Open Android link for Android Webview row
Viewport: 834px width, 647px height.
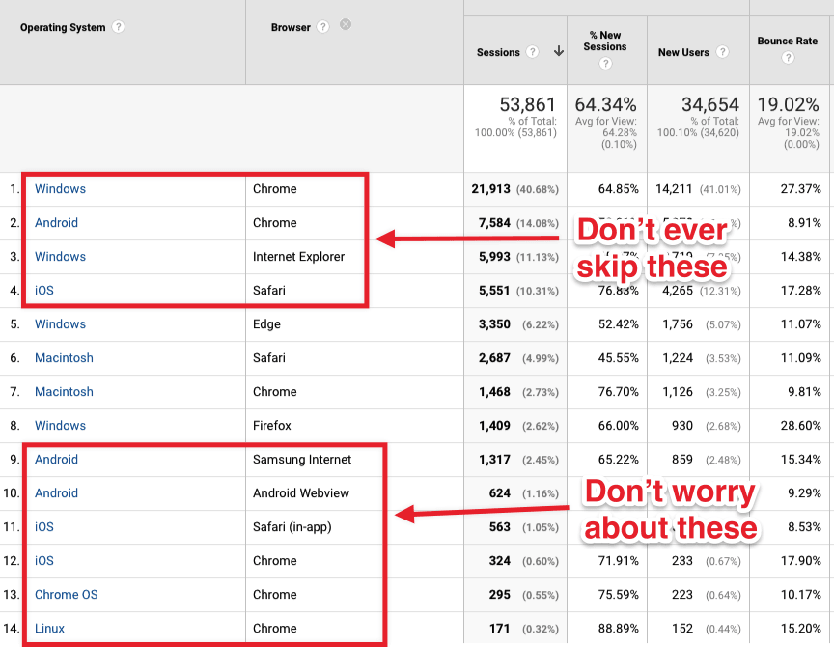pyautogui.click(x=56, y=493)
